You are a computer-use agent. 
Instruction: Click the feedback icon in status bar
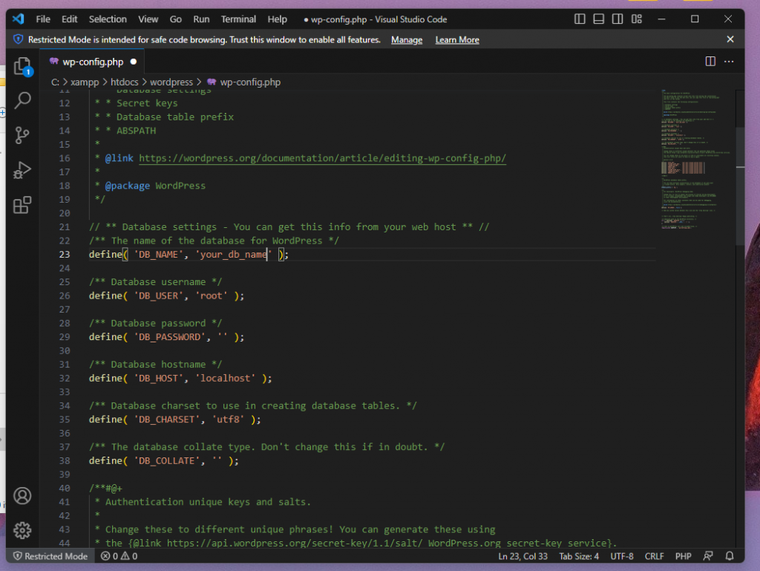708,556
